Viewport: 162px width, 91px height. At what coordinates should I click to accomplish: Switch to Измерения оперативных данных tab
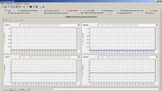[x=56, y=13]
